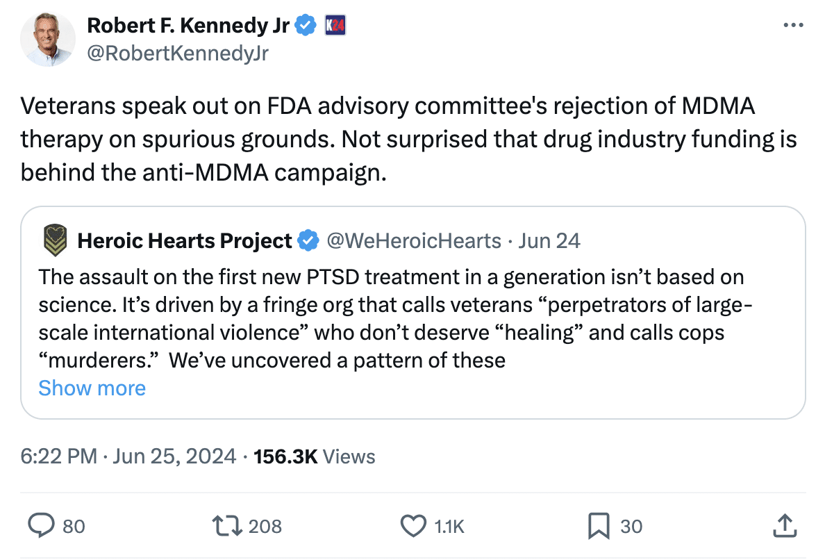View the 156.3K Views analytics
The image size is (825, 560).
(315, 456)
